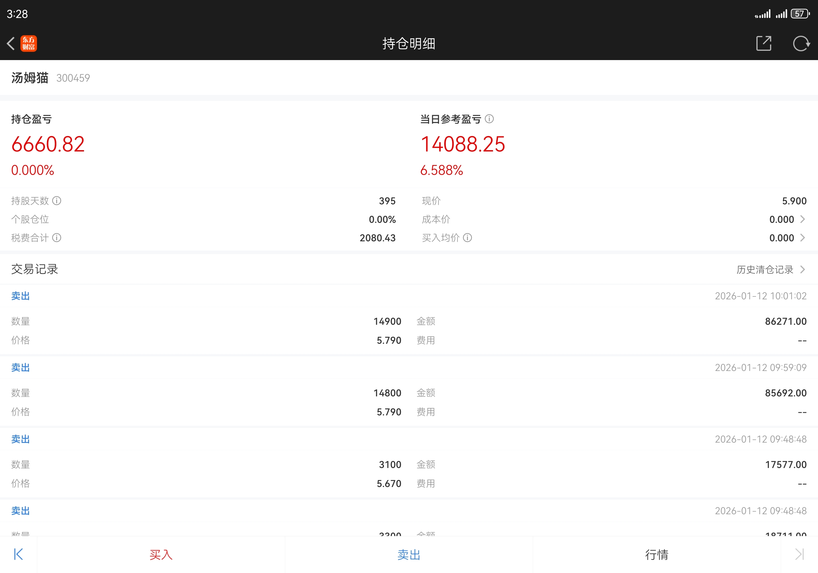Tap the info icon beside 买入均价
Viewport: 818px width, 573px height.
point(467,238)
